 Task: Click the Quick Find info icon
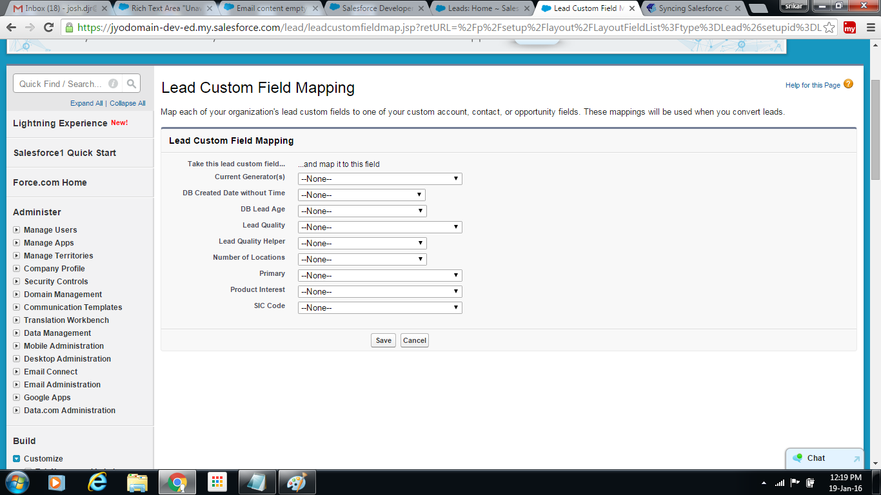[113, 84]
